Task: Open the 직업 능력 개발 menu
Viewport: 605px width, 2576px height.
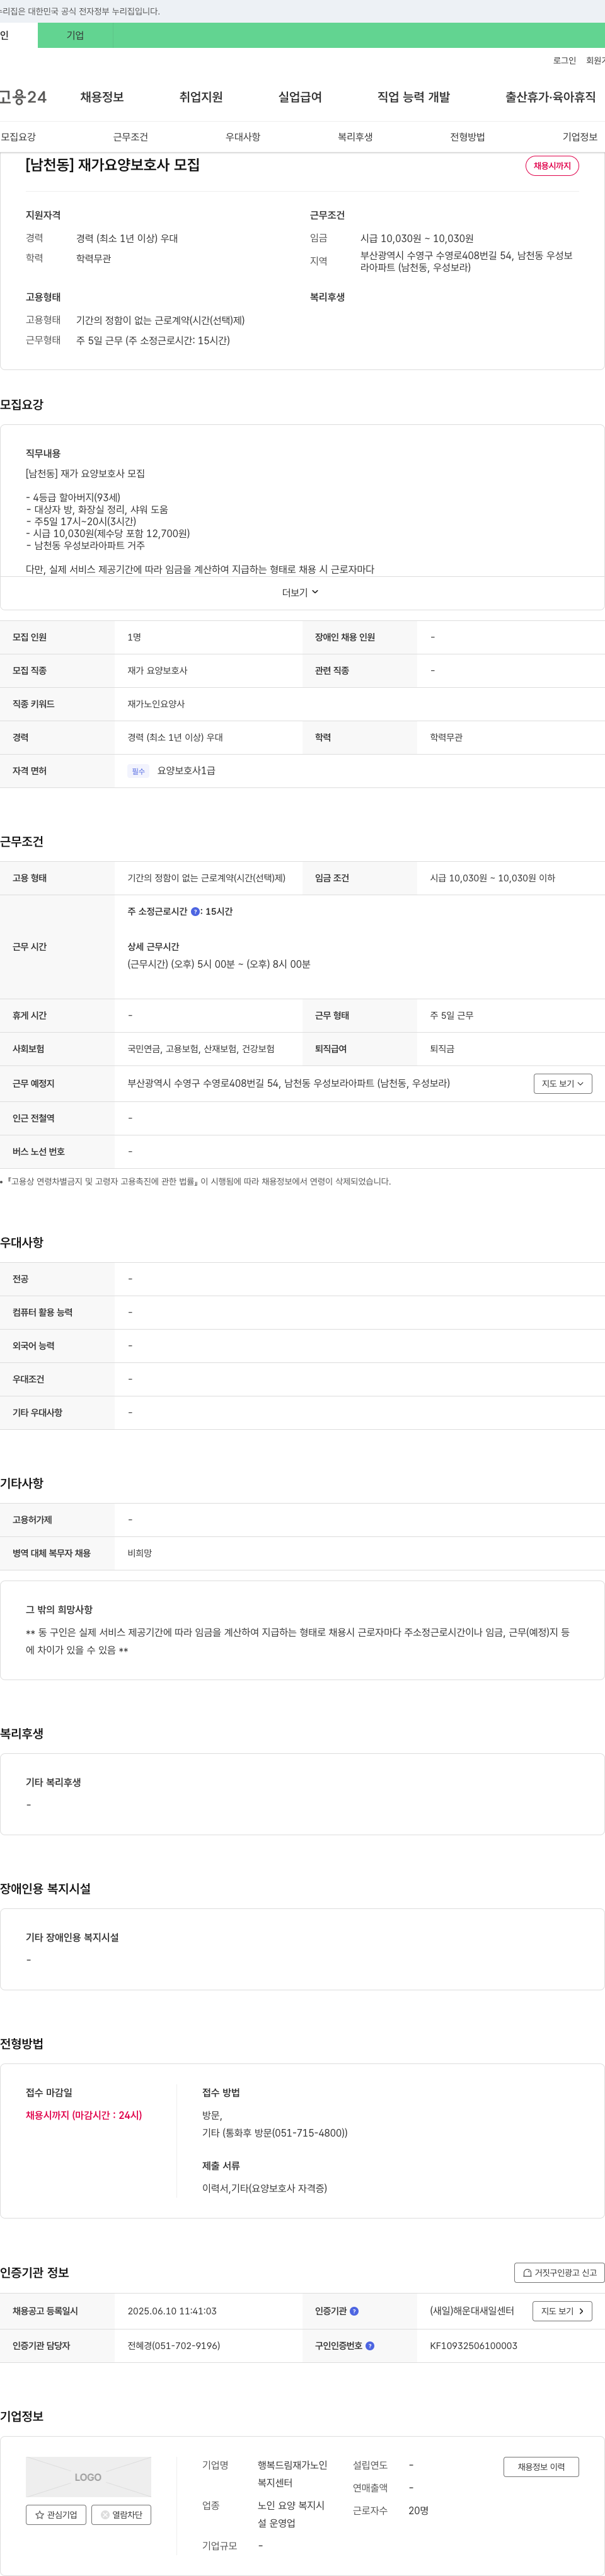Action: click(x=413, y=97)
